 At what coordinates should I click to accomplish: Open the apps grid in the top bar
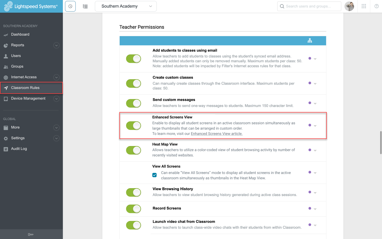coord(364,6)
